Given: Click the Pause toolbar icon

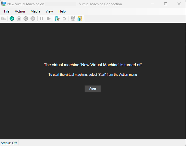Looking at the screenshot, I should [42, 19].
